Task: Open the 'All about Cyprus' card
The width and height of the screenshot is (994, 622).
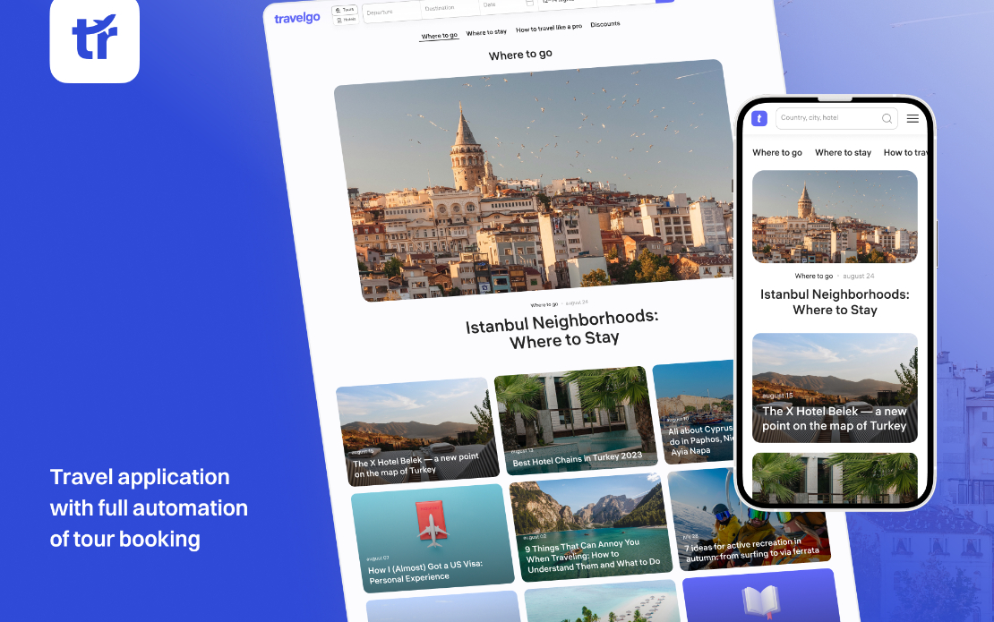Action: [696, 412]
